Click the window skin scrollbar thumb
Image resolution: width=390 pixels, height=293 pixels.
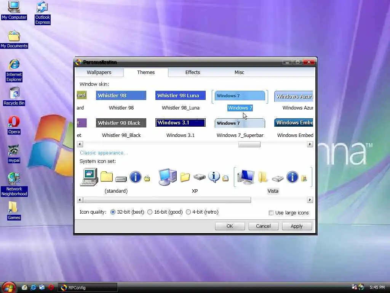tap(249, 144)
